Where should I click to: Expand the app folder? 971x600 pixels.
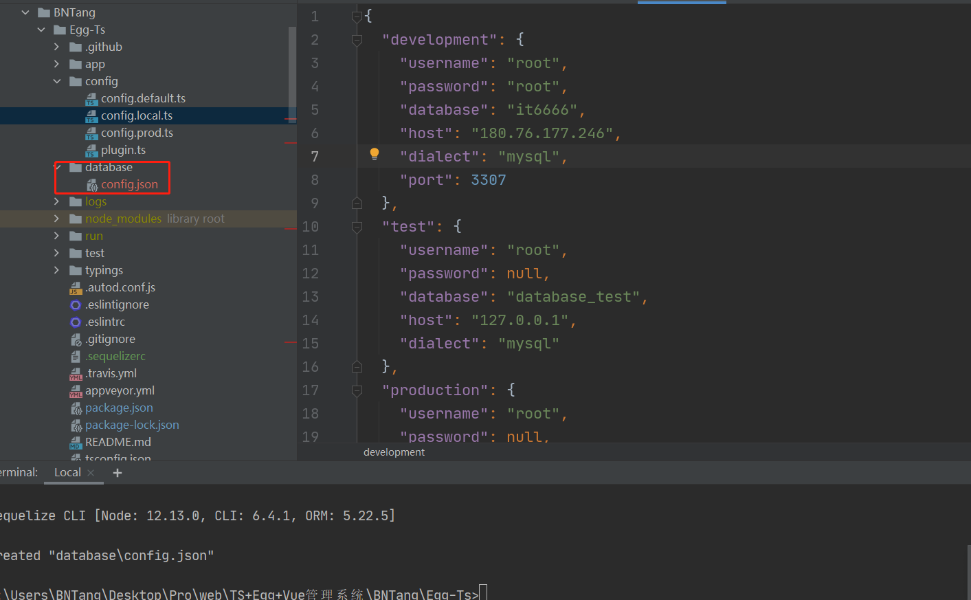click(x=56, y=64)
